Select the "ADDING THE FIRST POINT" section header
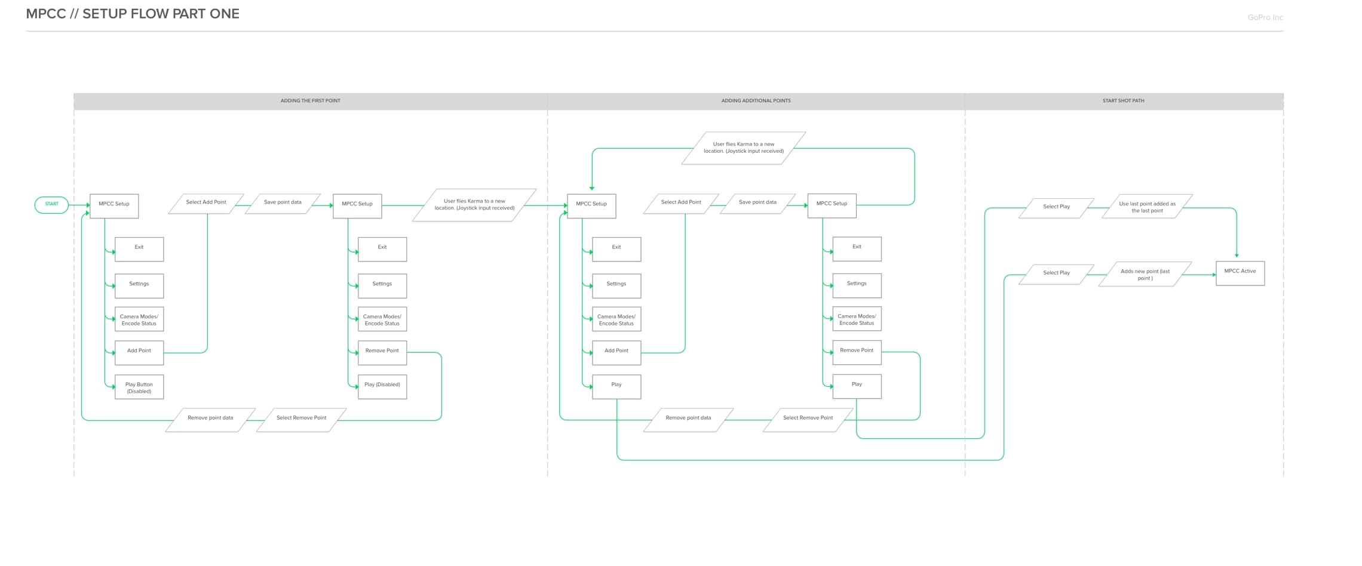This screenshot has width=1362, height=566. [x=311, y=101]
